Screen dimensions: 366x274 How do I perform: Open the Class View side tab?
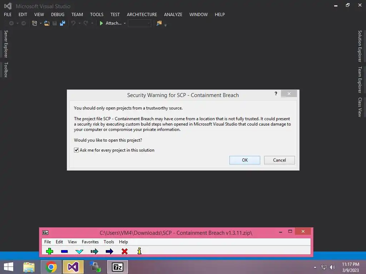point(360,107)
